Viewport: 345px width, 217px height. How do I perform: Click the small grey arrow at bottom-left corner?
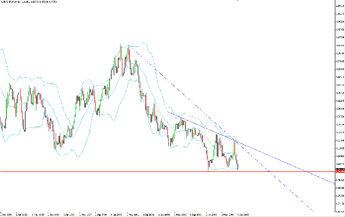point(1,212)
